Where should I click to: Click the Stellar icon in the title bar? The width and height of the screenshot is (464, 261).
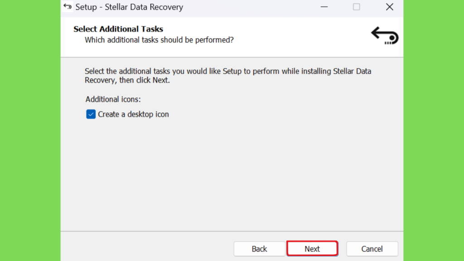68,6
